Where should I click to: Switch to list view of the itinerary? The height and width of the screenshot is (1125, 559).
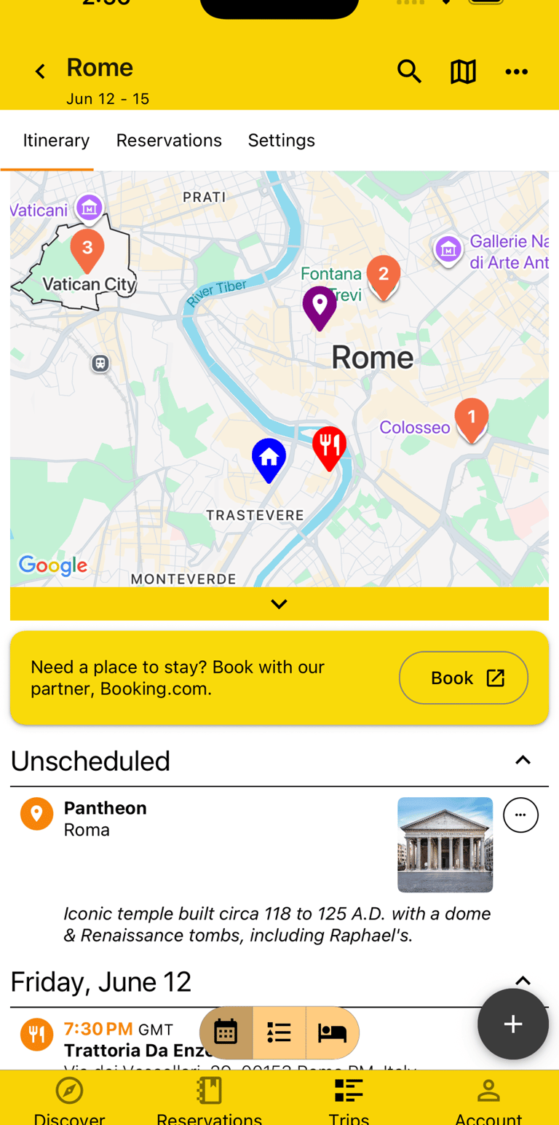(x=279, y=1032)
